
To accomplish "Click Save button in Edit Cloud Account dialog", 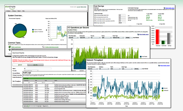I will tap(17, 85).
